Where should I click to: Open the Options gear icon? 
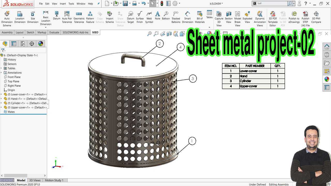click(x=175, y=4)
